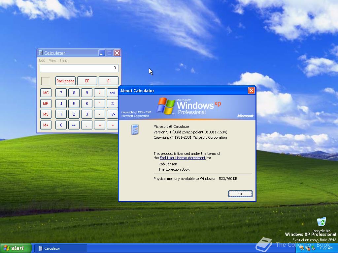This screenshot has height=253, width=338.
Task: Click the 1/x reciprocal button
Action: pyautogui.click(x=113, y=114)
